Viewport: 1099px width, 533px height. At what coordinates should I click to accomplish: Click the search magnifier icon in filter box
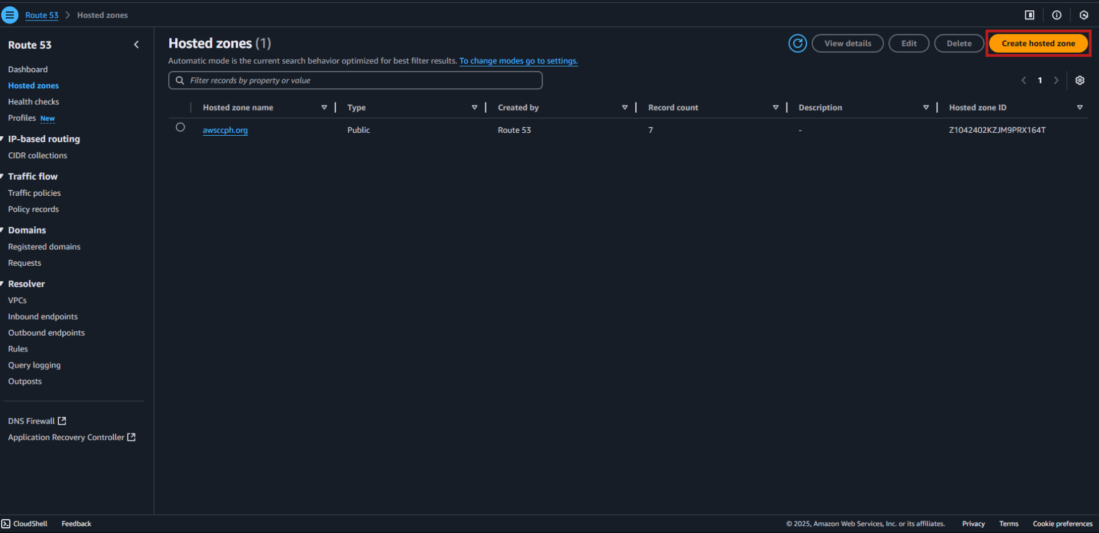point(180,80)
